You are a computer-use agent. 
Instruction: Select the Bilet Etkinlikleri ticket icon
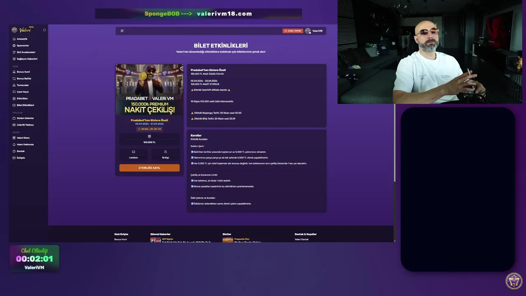point(14,105)
